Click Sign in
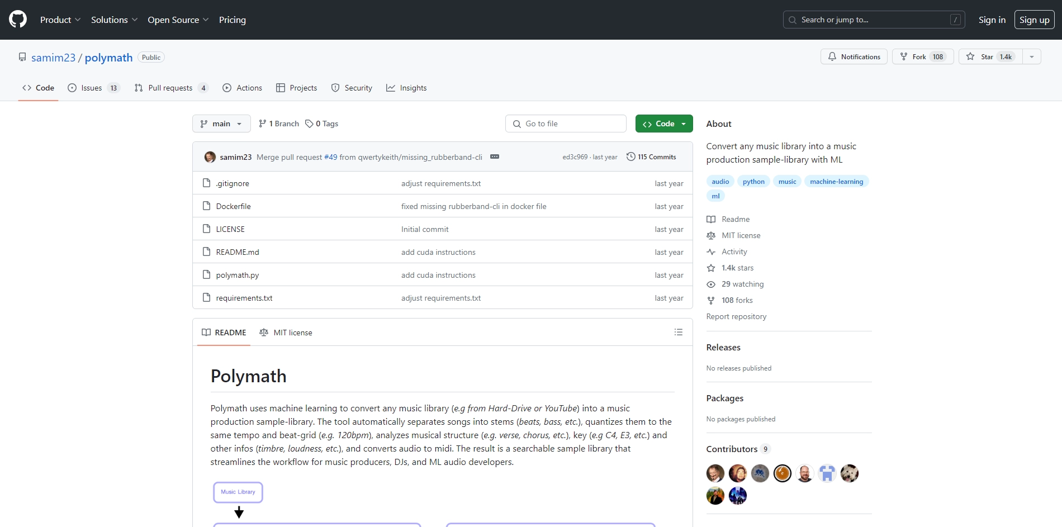 pos(992,20)
